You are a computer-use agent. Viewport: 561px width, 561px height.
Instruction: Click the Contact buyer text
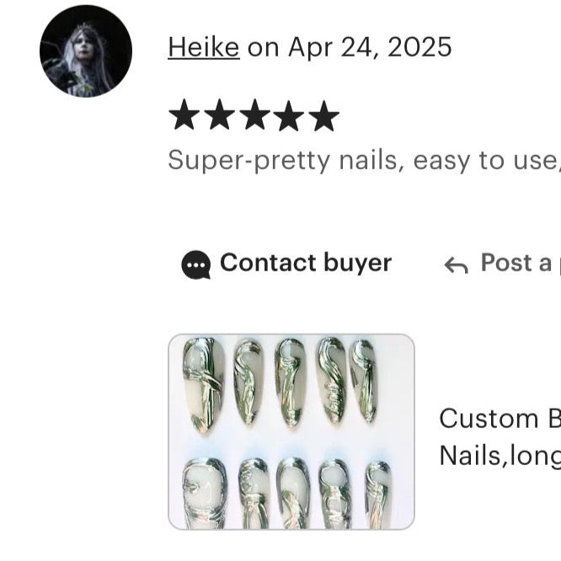(306, 262)
